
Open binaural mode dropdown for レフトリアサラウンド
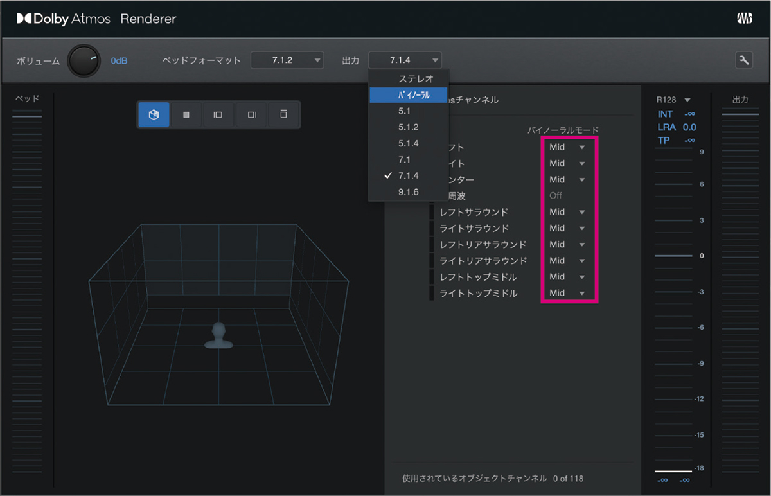pos(567,244)
